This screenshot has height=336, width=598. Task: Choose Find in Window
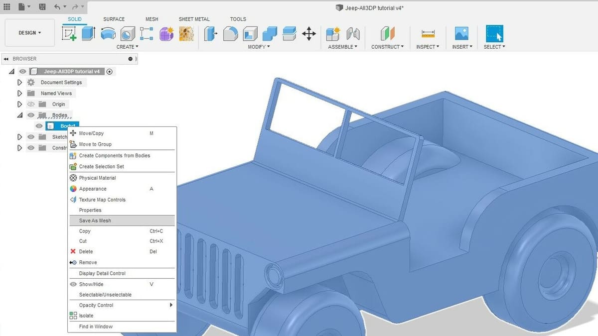point(122,327)
